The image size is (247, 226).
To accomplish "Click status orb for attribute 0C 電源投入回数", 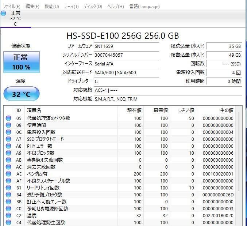I will (x=8, y=132).
